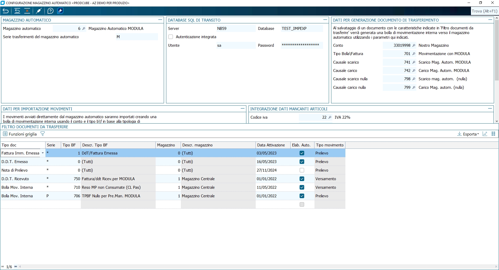
Task: Enable Autenticazione integrata checkbox
Action: [171, 37]
